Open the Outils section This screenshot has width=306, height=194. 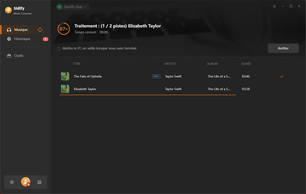click(18, 55)
